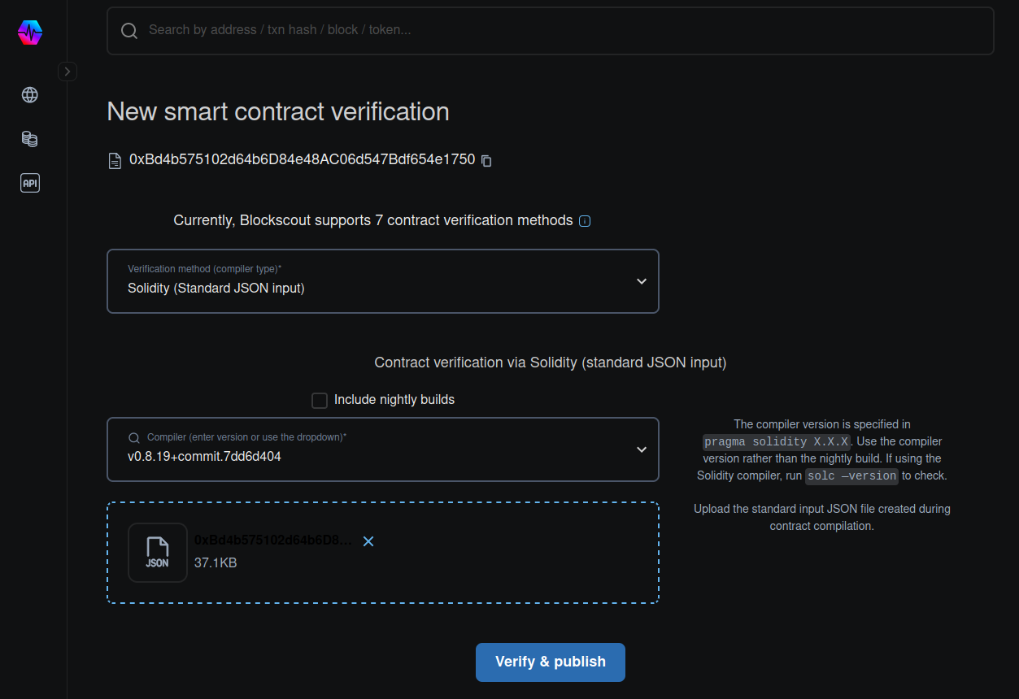Click the JSON file type icon
Screen dimensions: 1019x699
158,553
